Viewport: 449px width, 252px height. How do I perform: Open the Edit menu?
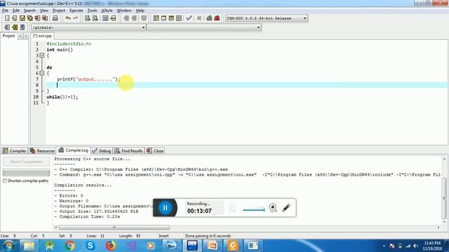(x=16, y=10)
